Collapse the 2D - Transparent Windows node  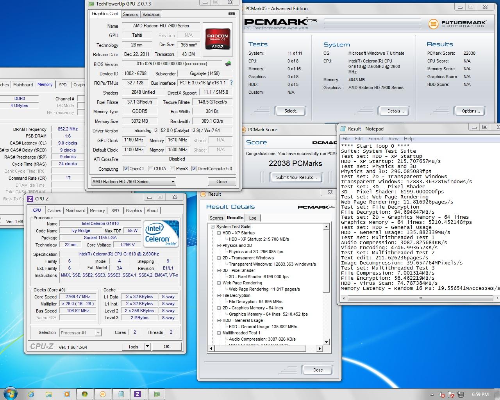tap(219, 258)
